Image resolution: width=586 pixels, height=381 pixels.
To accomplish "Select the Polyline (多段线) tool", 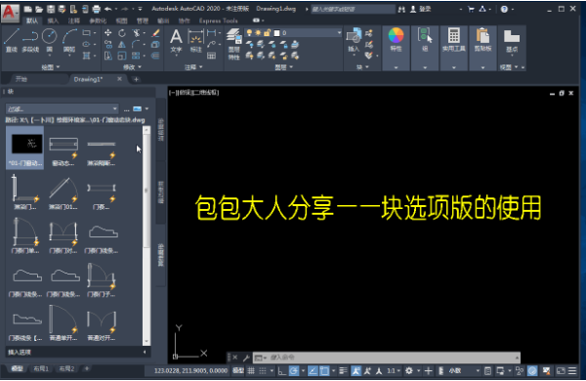I will point(30,40).
